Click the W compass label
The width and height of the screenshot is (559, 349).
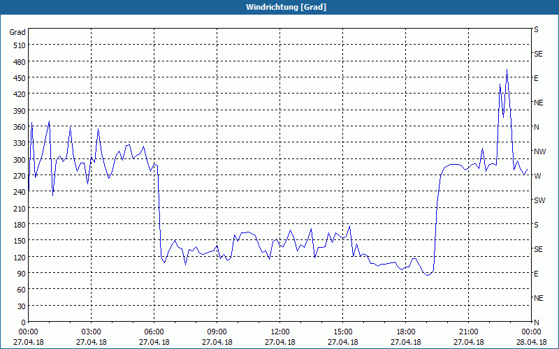537,176
